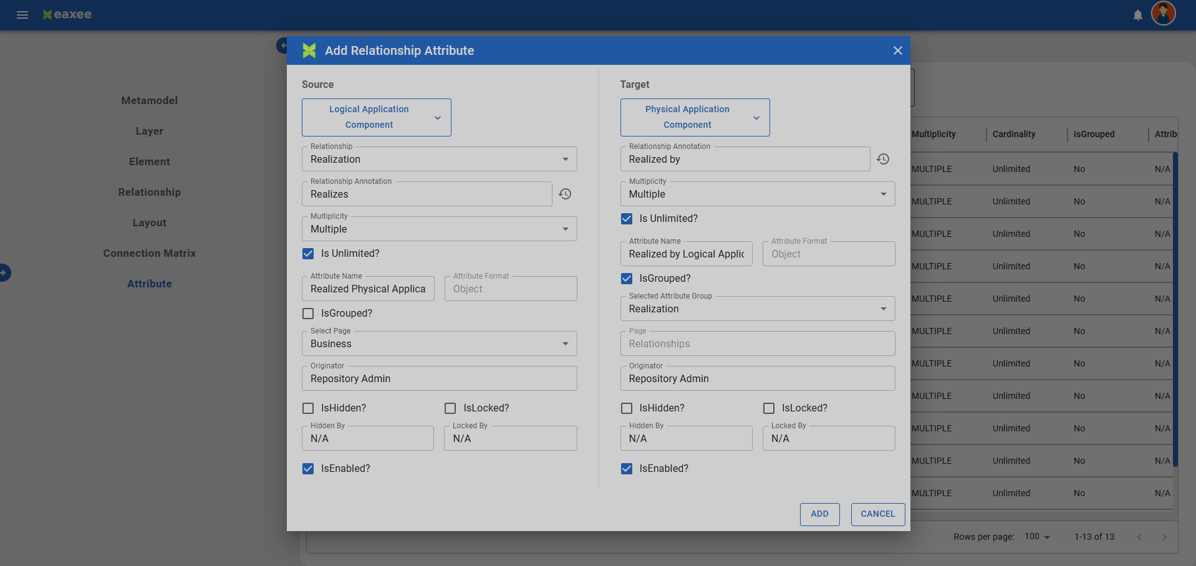Click the 1-13 of 13 pagination text
Viewport: 1196px width, 566px height.
tap(1094, 537)
